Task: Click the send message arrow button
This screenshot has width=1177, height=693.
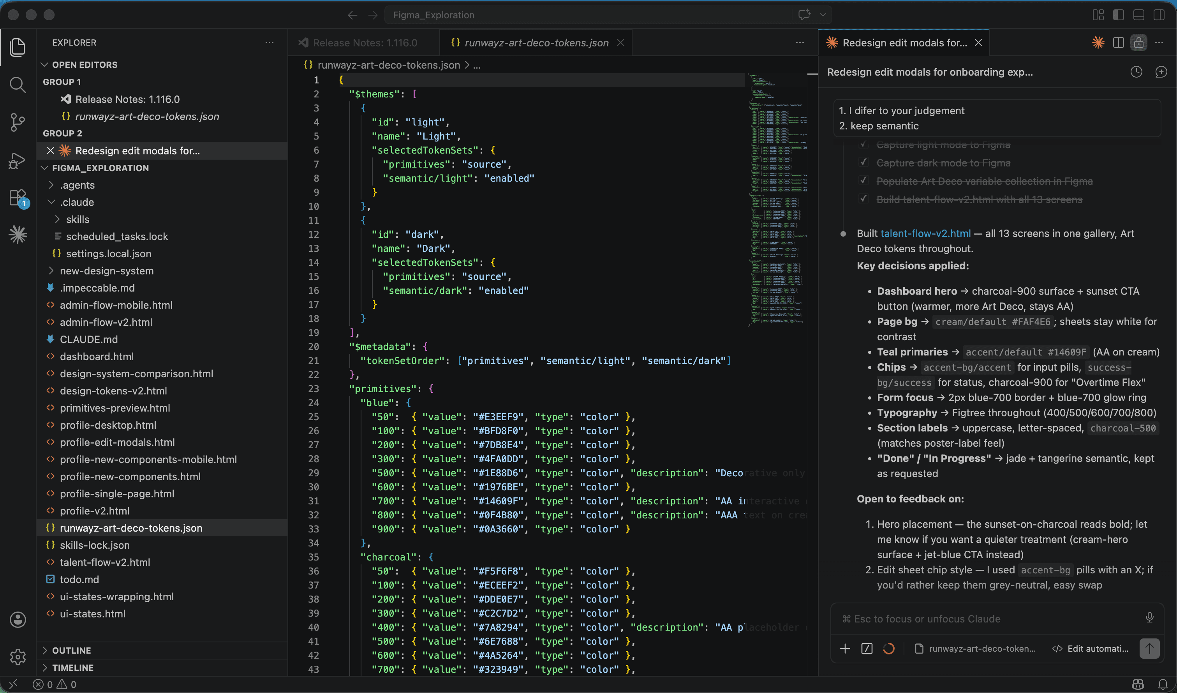Action: 1149,648
